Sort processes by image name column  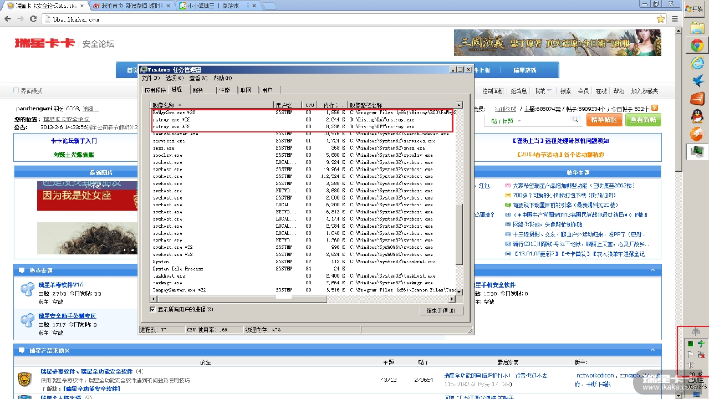pos(212,105)
